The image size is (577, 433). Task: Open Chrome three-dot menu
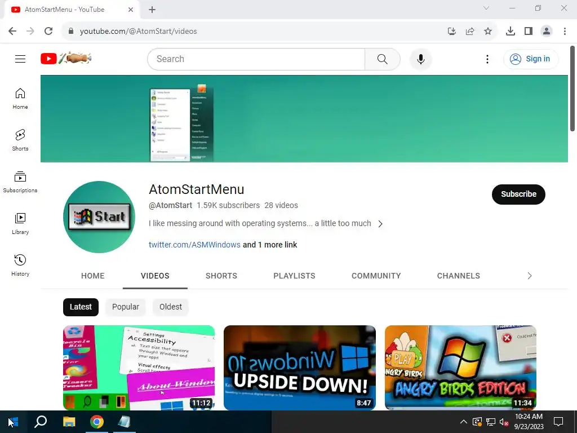(x=565, y=32)
